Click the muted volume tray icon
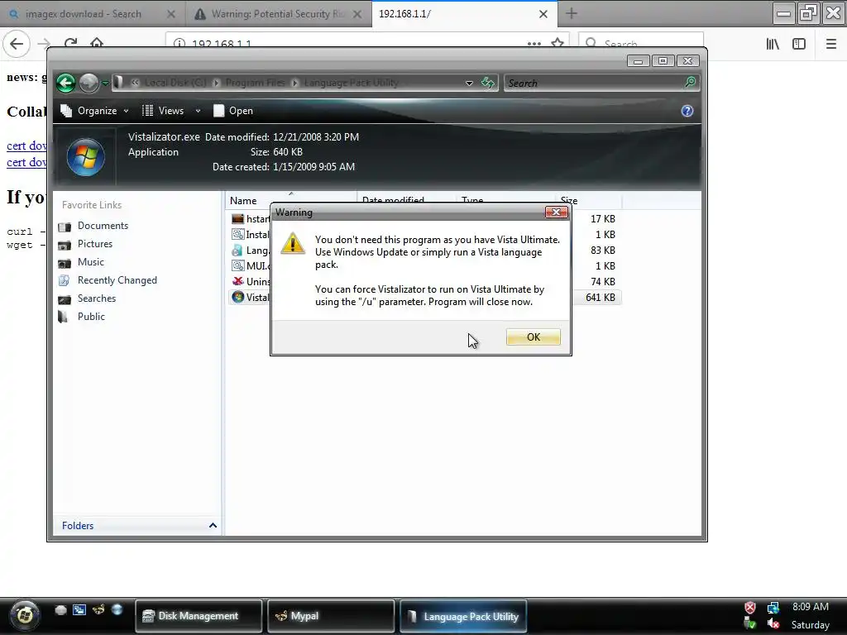This screenshot has width=847, height=635. point(773,624)
